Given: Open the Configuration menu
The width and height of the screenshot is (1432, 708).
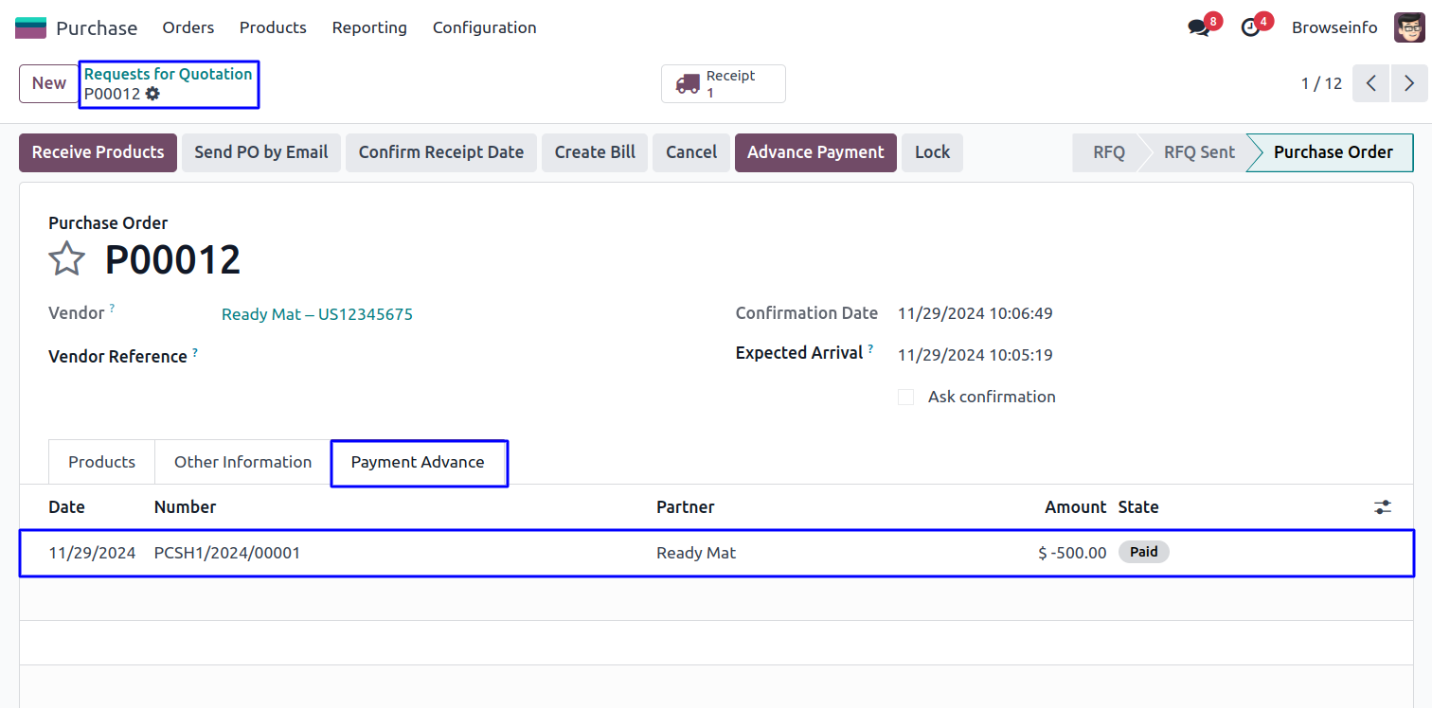Looking at the screenshot, I should coord(485,27).
